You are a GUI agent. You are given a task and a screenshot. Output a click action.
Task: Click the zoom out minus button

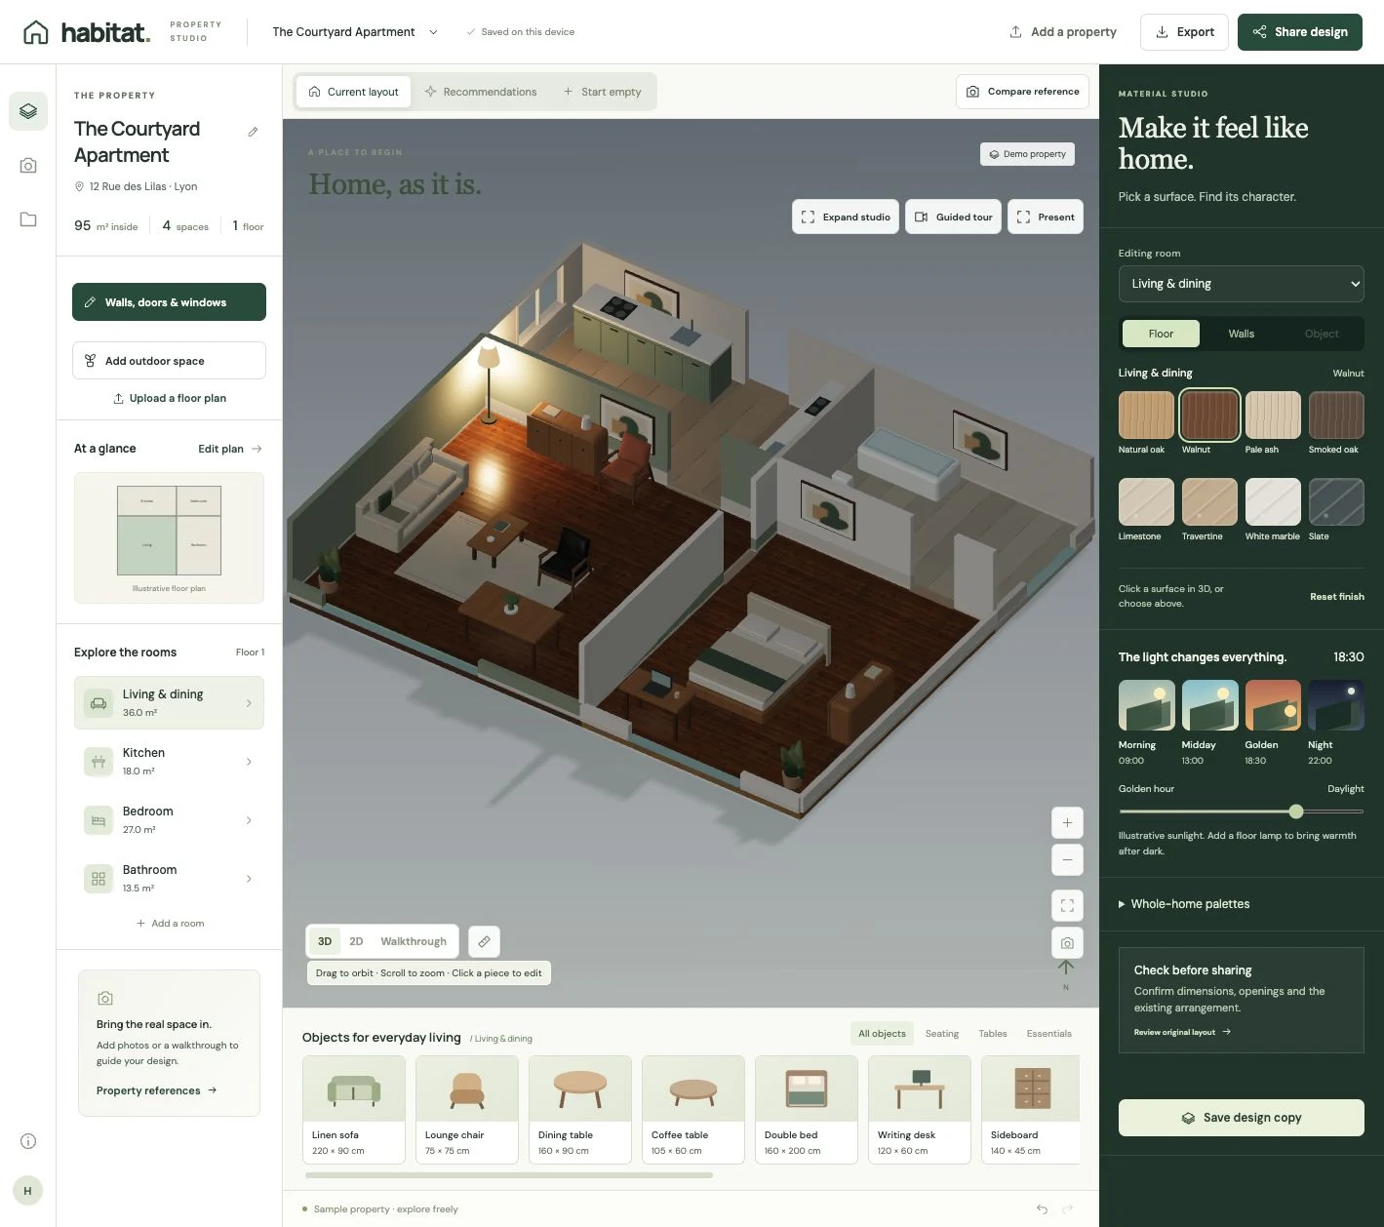(x=1067, y=859)
